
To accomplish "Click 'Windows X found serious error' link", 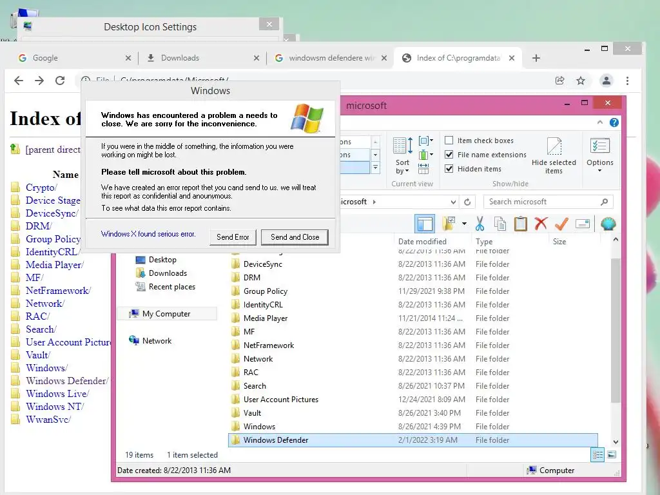I will pos(148,234).
